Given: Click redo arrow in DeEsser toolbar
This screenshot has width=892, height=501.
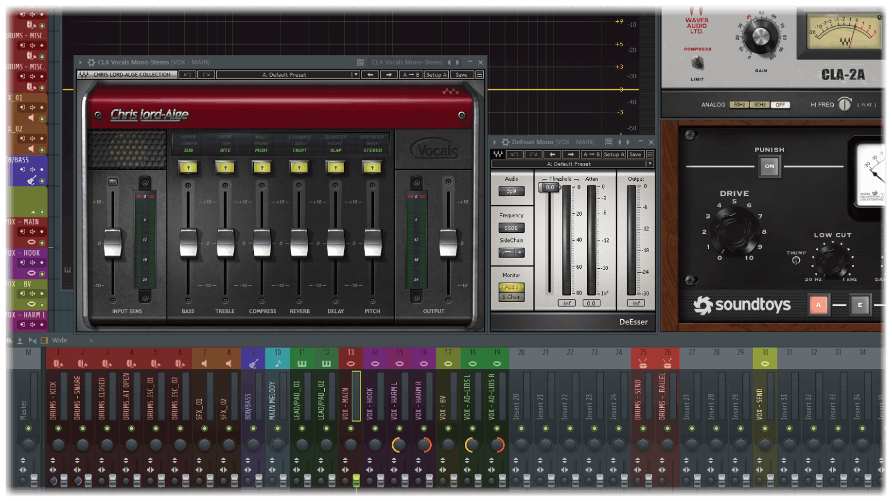Looking at the screenshot, I should point(533,154).
